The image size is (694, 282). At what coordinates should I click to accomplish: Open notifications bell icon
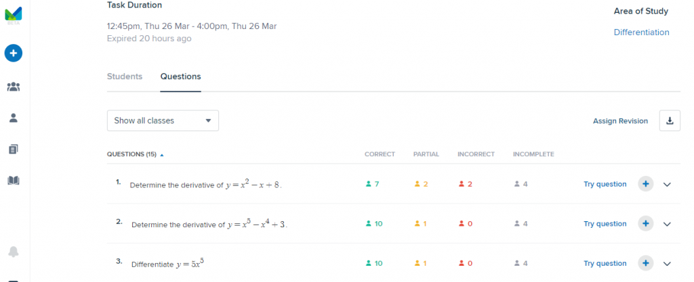click(x=14, y=252)
